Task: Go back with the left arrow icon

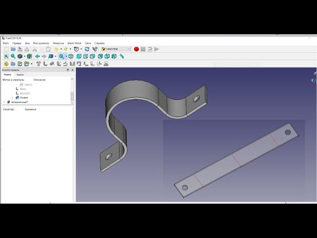Action: click(37, 56)
